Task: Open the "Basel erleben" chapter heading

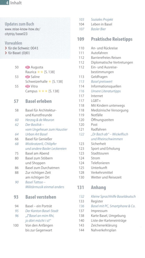Action: [x=38, y=101]
